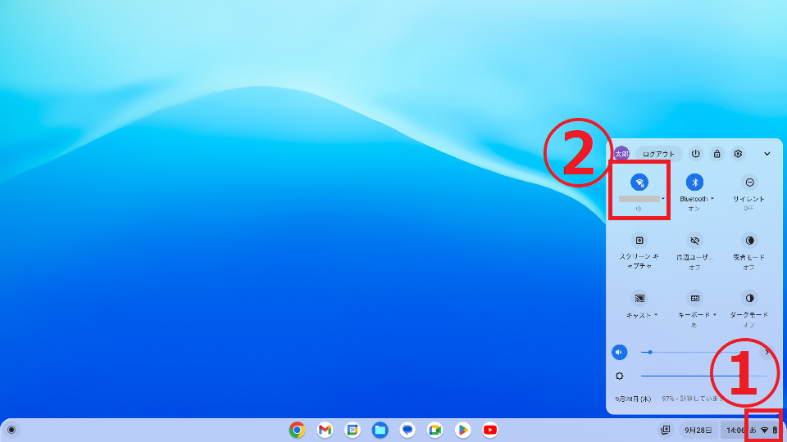Open the Files app from the shelf
The width and height of the screenshot is (787, 442).
(380, 430)
